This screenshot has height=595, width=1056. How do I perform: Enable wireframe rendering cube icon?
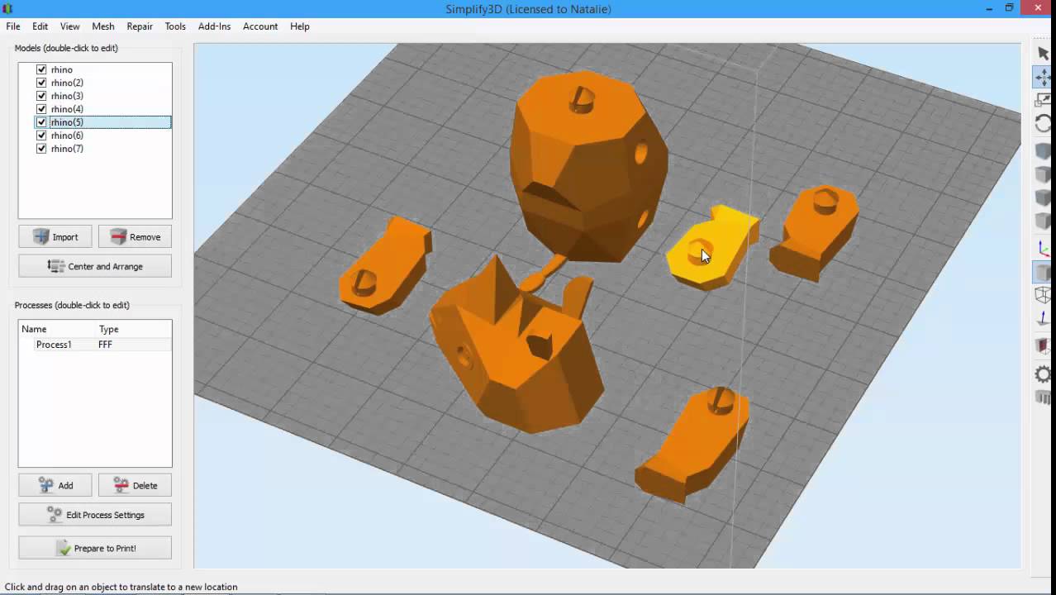(1044, 295)
